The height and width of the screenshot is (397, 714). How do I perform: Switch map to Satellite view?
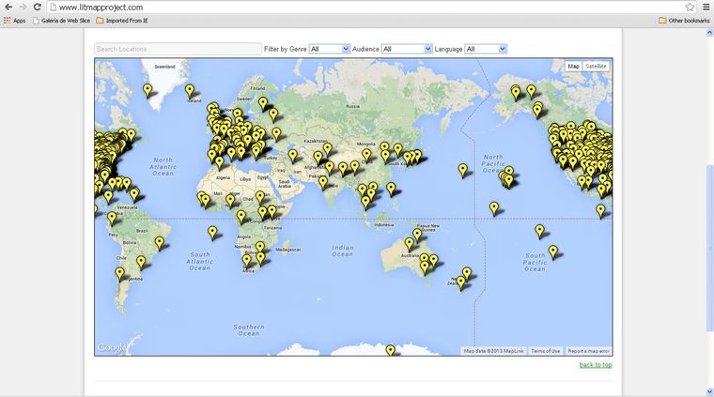point(597,67)
